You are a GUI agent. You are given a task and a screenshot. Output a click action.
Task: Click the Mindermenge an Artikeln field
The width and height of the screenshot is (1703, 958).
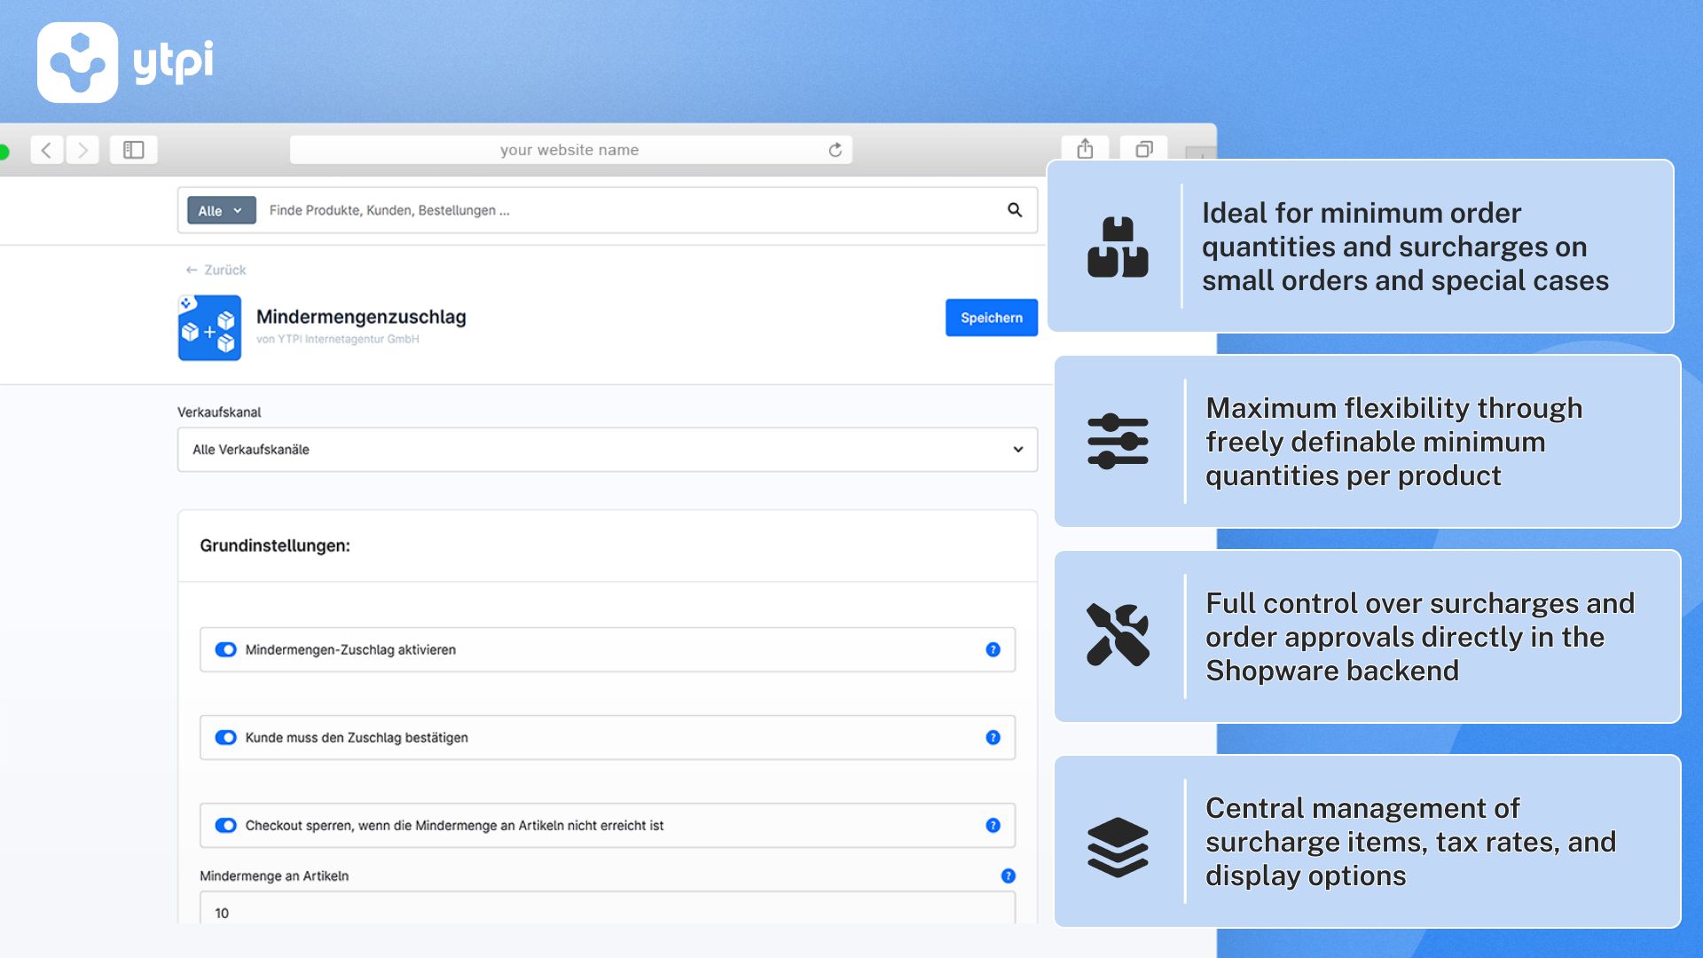point(607,911)
